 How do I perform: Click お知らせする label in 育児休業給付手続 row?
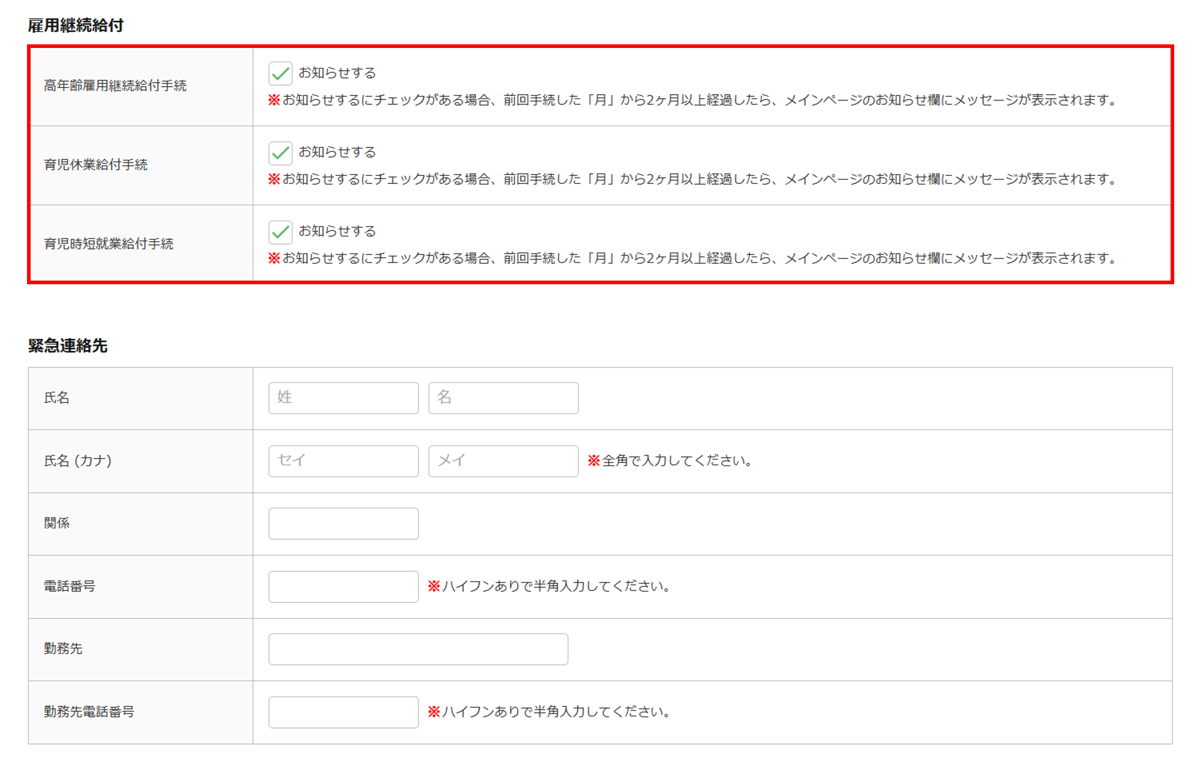click(x=337, y=152)
